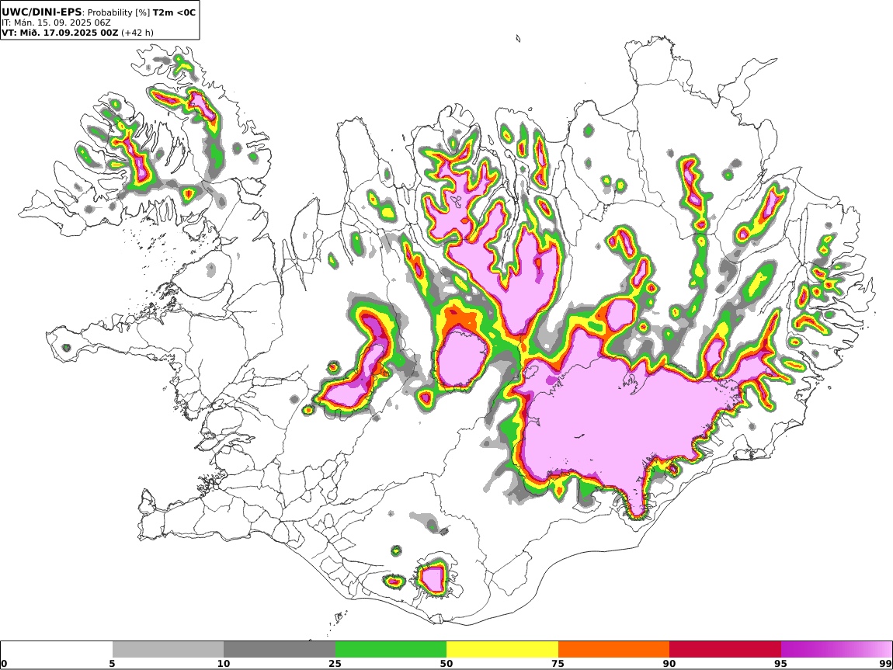This screenshot has height=670, width=893.
Task: Click the '25' legend tick label
Action: click(335, 663)
